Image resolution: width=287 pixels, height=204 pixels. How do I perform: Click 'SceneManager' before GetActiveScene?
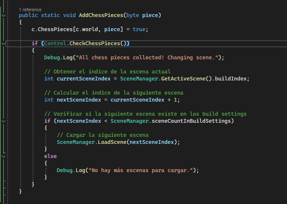point(139,79)
